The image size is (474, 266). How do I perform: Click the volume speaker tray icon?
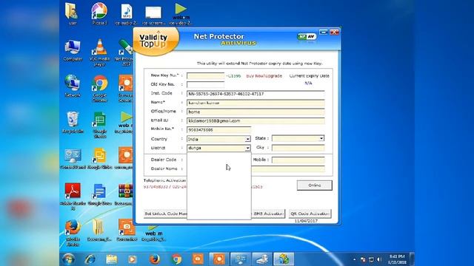pos(379,259)
